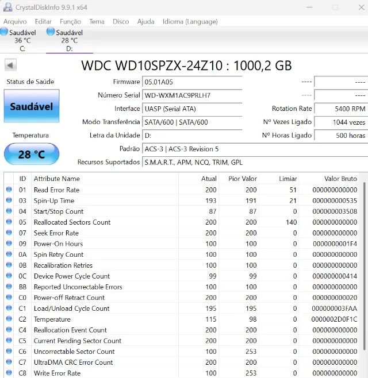Click the power-on count field 1044 vezes

(x=341, y=122)
